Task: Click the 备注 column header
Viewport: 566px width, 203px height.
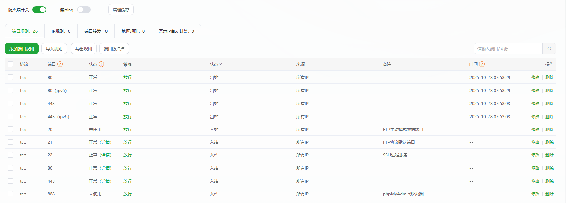Action: pyautogui.click(x=387, y=64)
